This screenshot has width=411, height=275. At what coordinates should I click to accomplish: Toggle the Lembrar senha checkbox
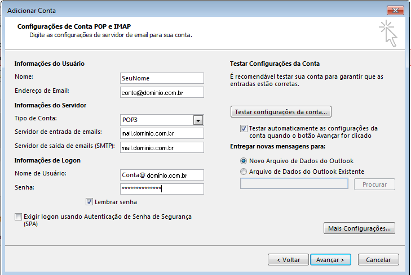tap(89, 201)
